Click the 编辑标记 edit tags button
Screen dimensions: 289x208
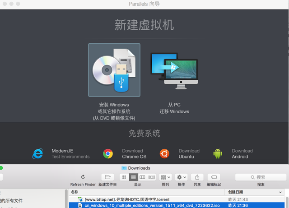(214, 177)
